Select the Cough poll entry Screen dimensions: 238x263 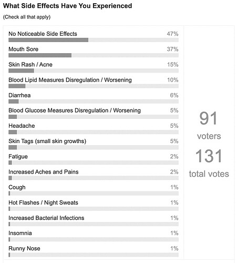pyautogui.click(x=94, y=190)
